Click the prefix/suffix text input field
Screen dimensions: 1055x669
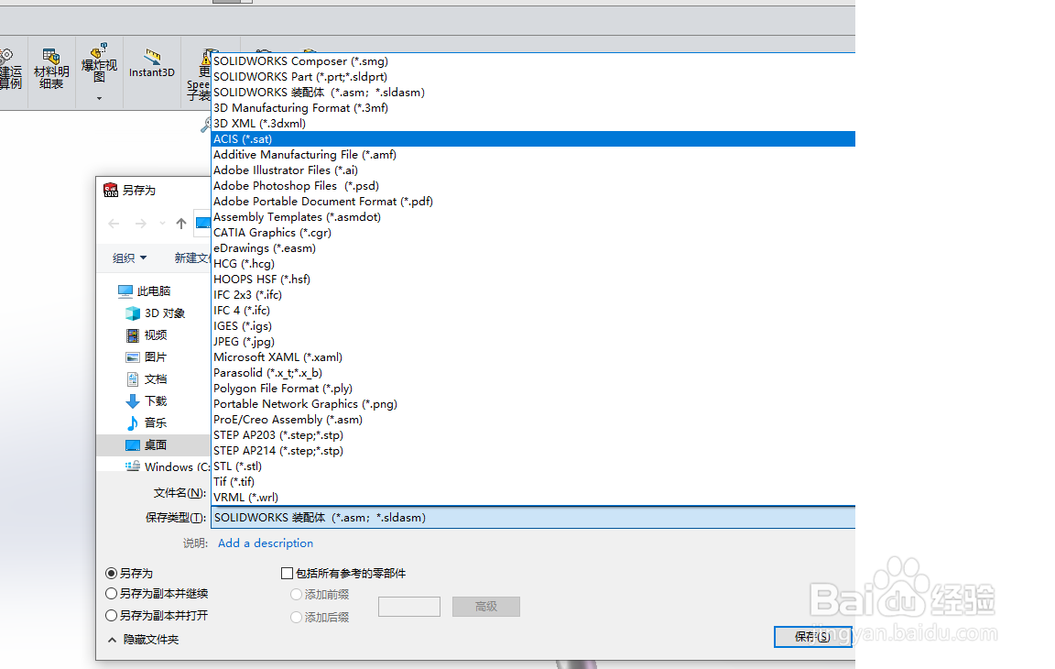tap(409, 607)
